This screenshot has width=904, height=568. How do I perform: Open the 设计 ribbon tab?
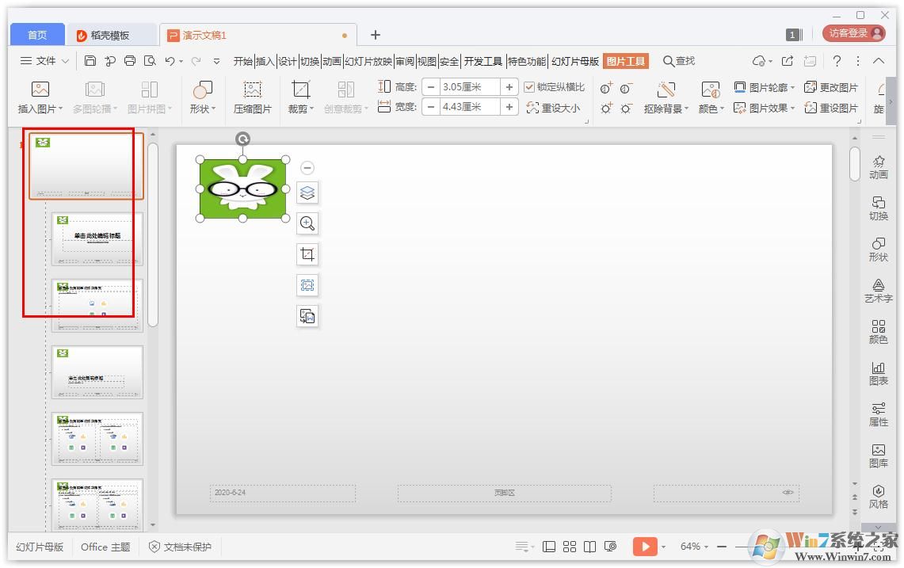tap(287, 61)
